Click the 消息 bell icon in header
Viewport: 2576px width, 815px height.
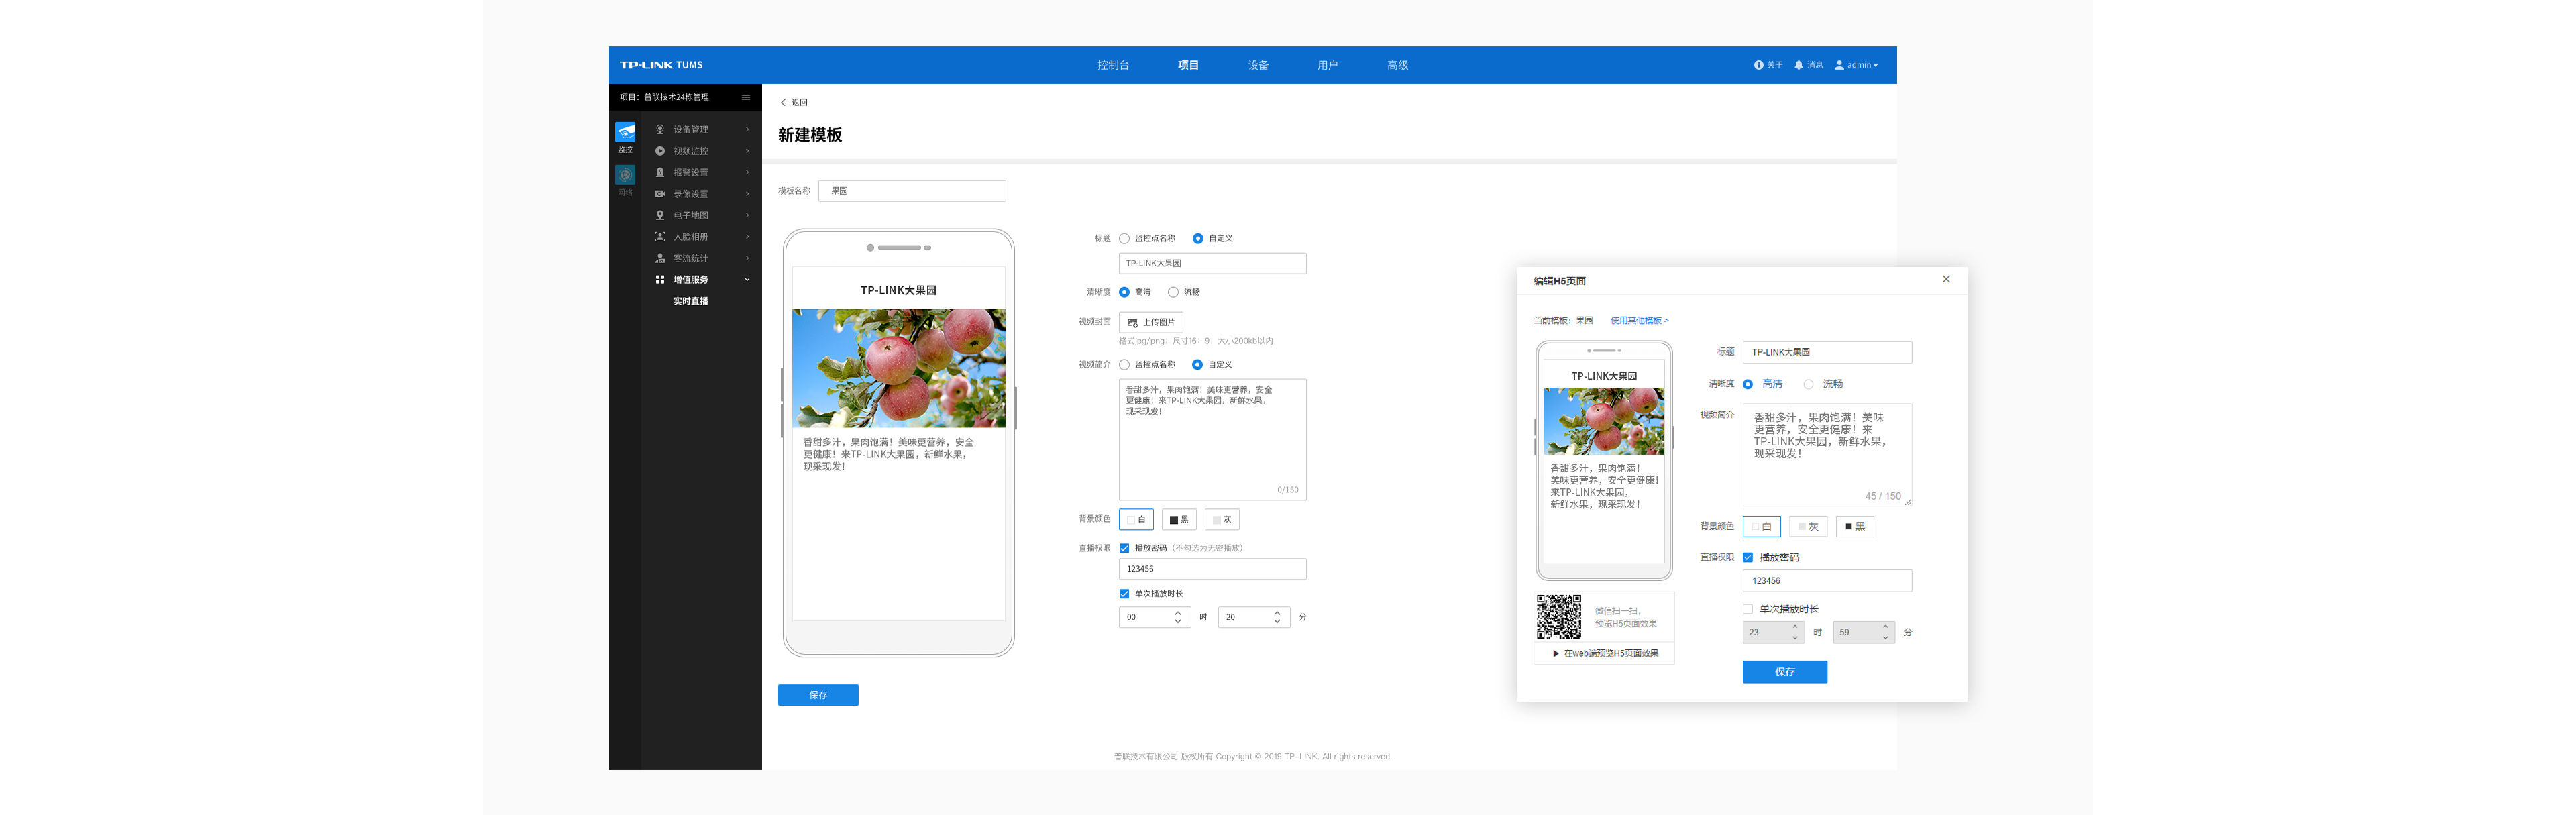coord(1798,65)
